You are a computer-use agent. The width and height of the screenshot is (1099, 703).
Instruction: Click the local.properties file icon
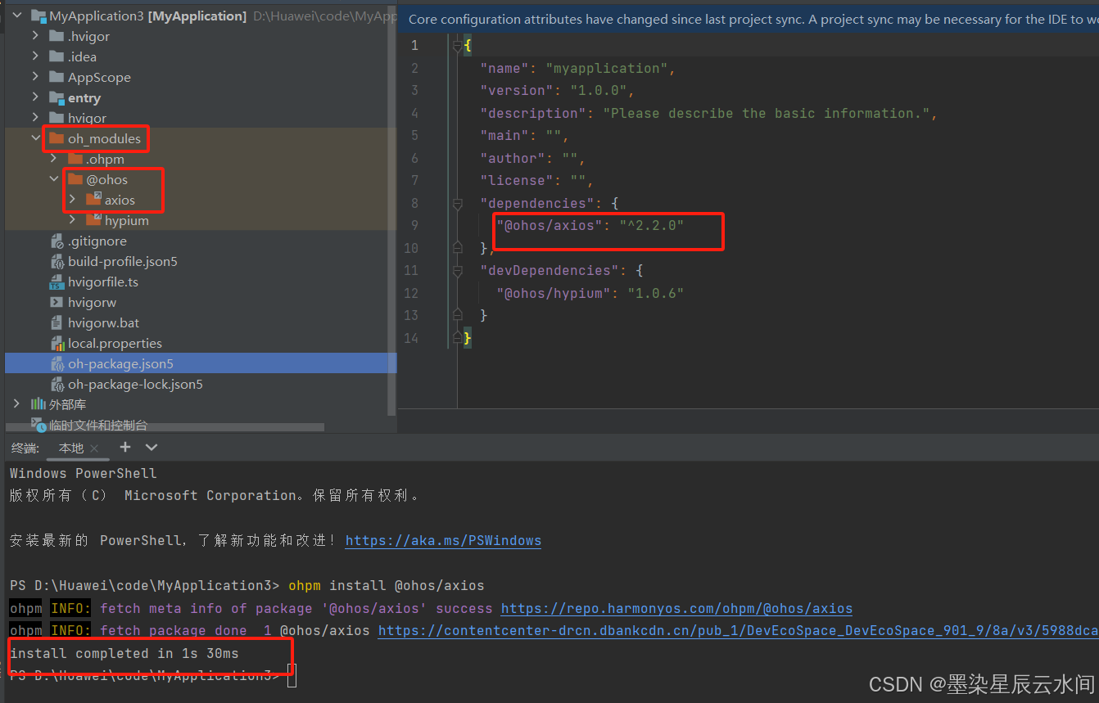[x=57, y=344]
